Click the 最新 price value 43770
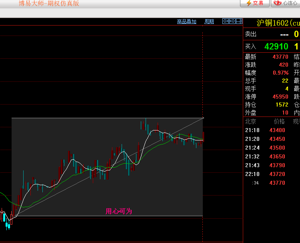This screenshot has height=243, width=300. tap(280, 57)
